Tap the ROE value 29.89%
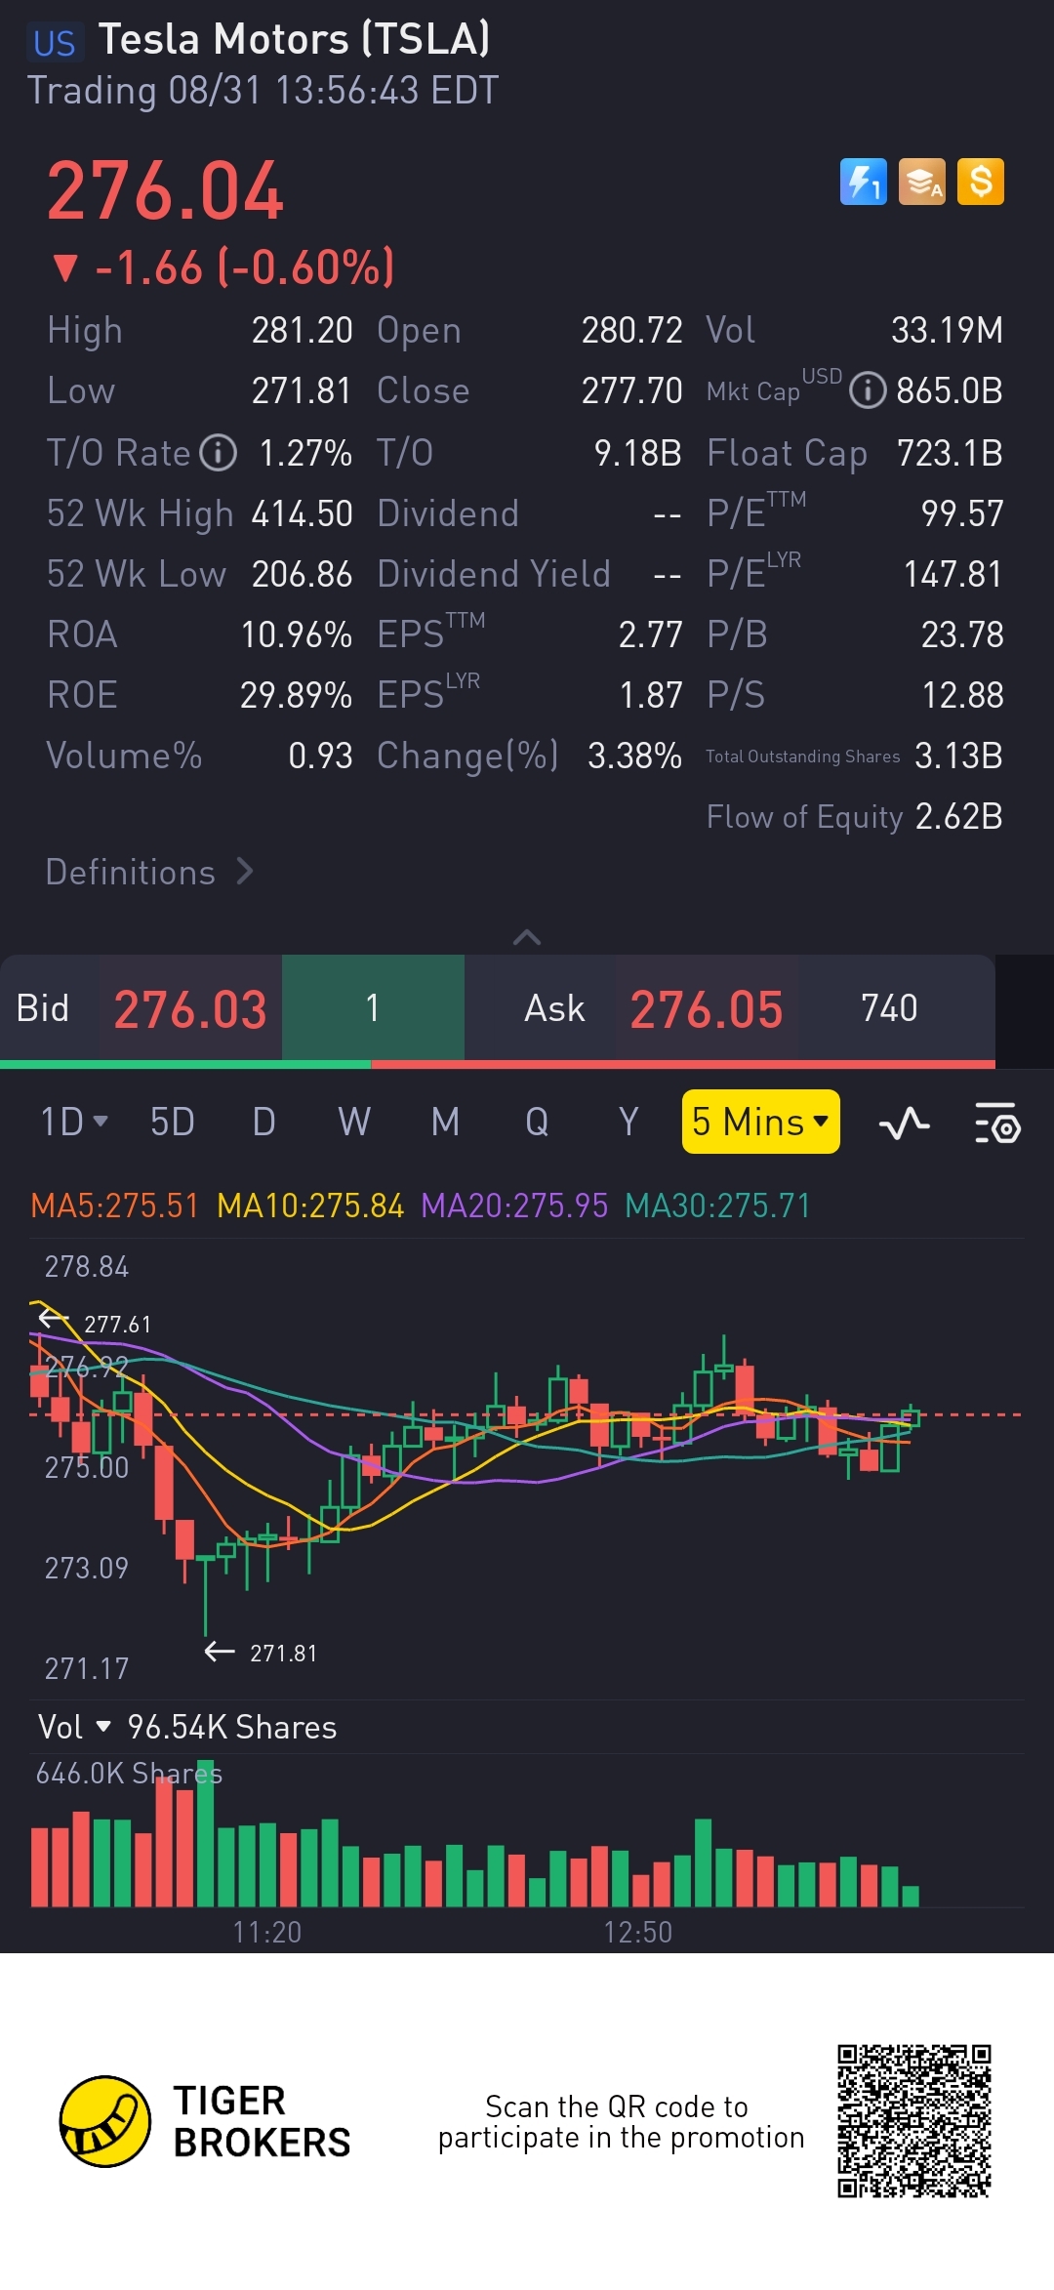Viewport: 1054px width, 2290px height. click(296, 695)
